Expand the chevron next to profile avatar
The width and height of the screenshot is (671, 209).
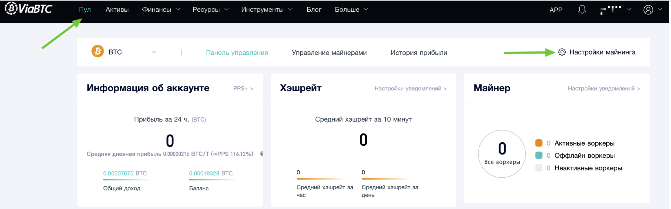660,9
